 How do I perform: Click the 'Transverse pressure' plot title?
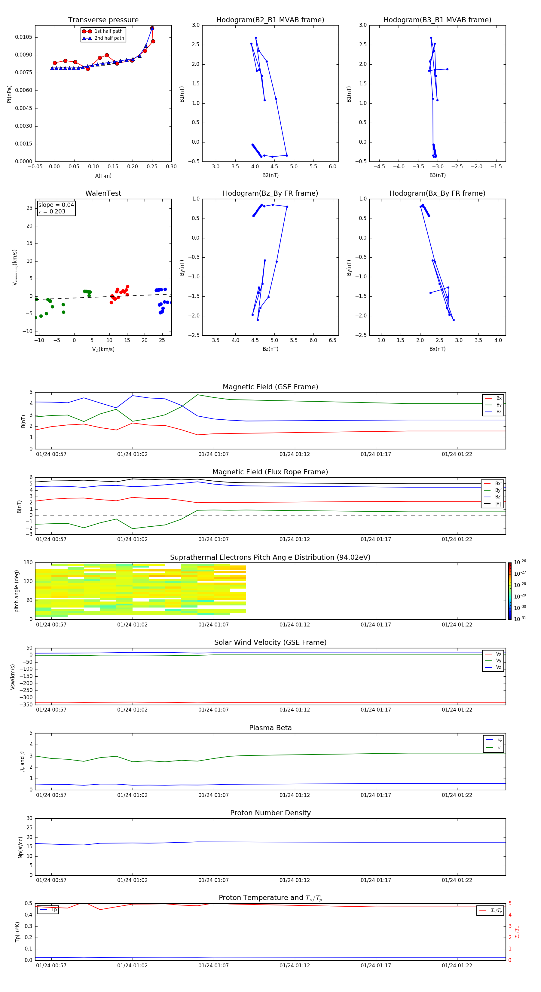pos(103,20)
